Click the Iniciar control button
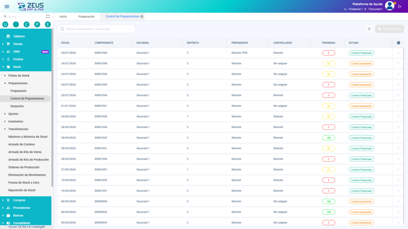This screenshot has width=408, height=229. (389, 29)
